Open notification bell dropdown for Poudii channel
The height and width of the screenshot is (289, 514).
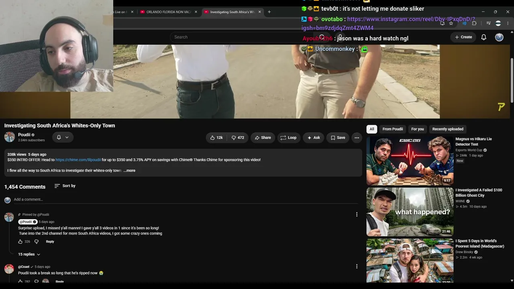[x=63, y=137]
